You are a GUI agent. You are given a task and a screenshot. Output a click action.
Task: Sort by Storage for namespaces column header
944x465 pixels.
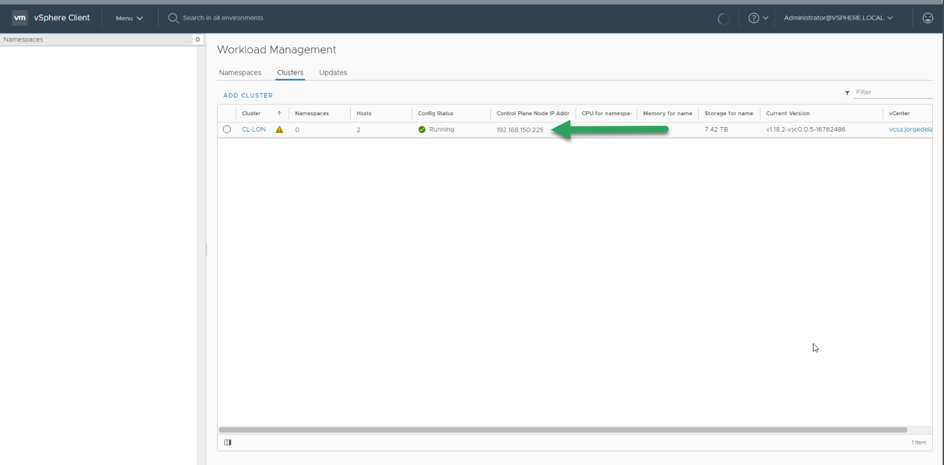[x=729, y=113]
